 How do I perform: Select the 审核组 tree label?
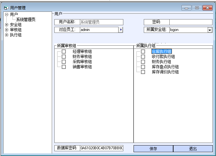click(x=16, y=30)
